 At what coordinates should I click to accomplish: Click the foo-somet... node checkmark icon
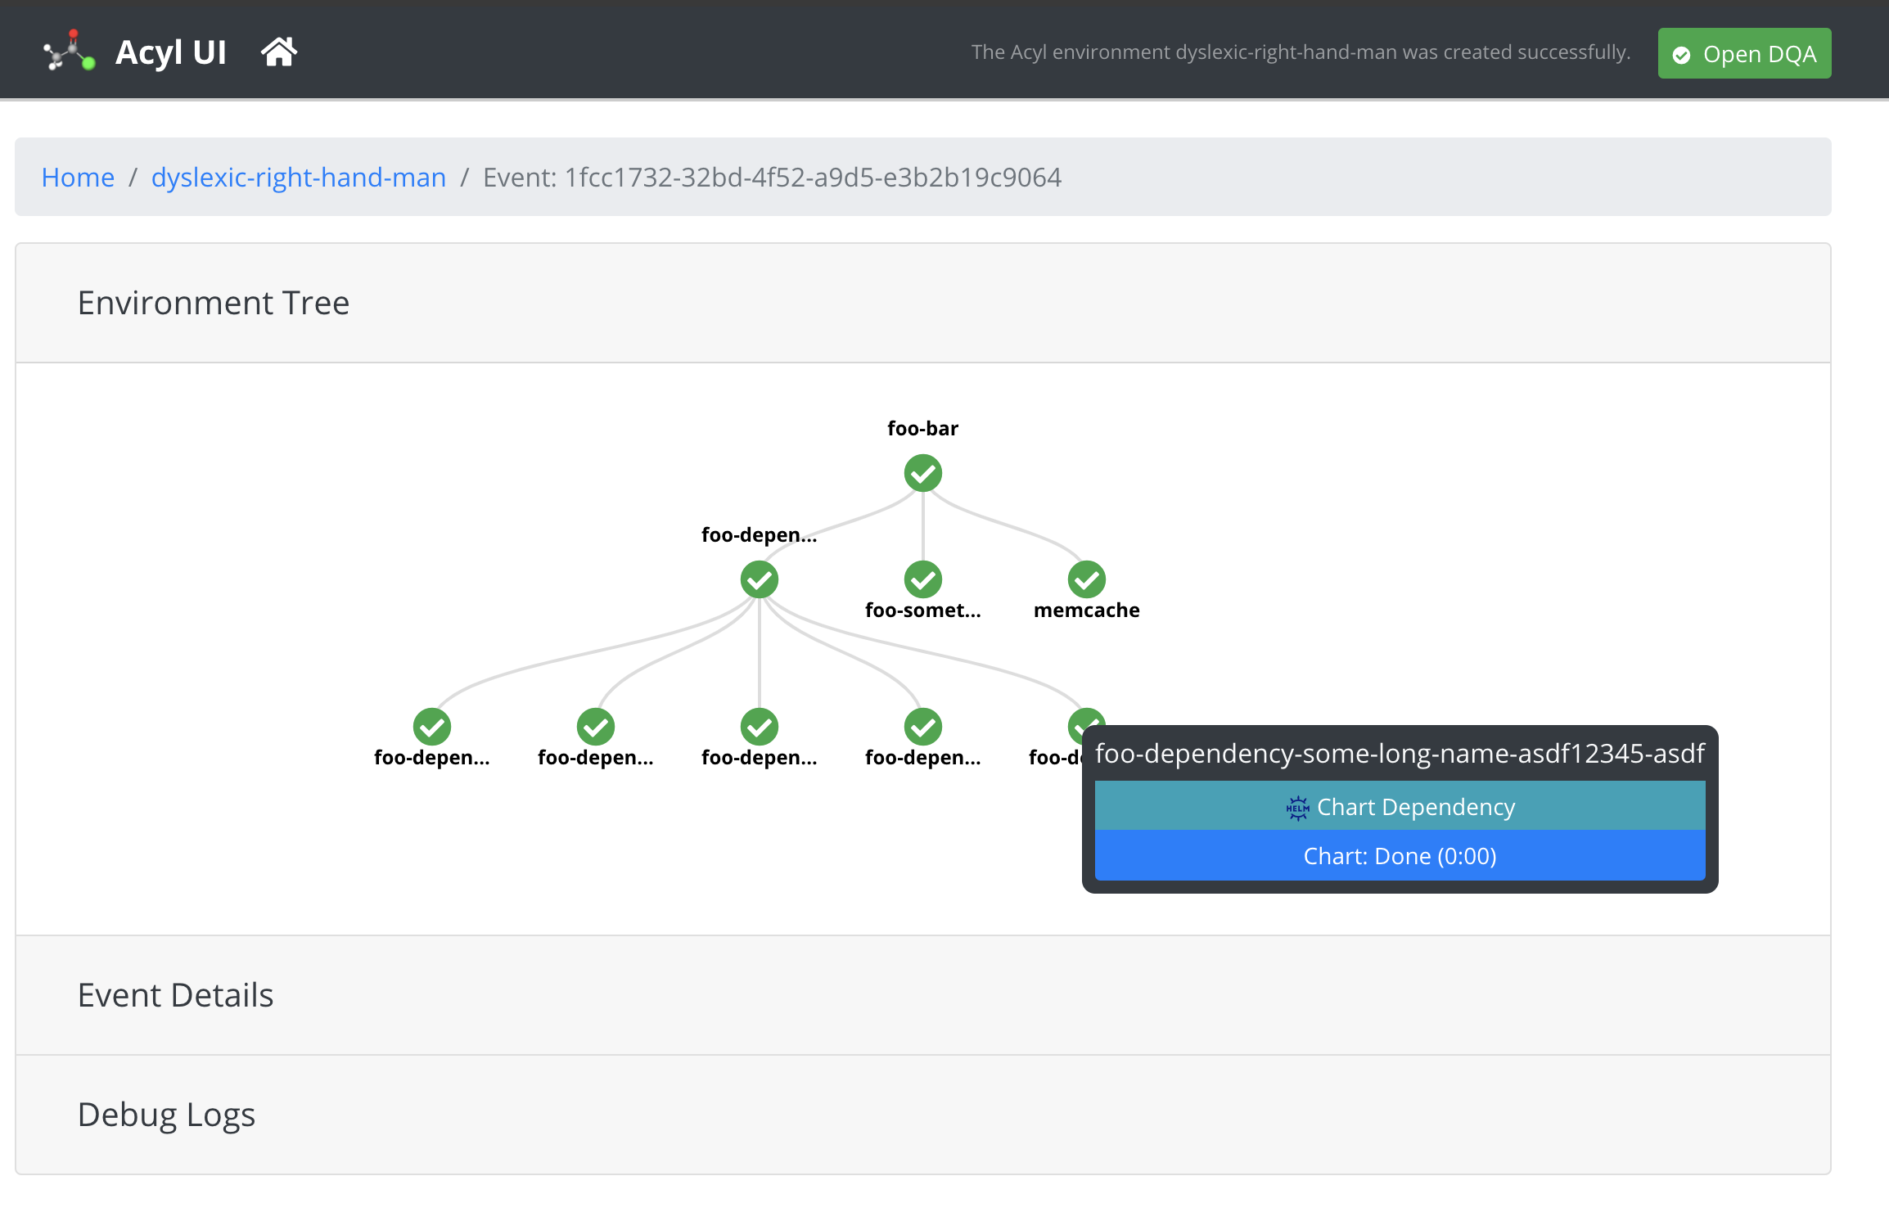click(x=922, y=580)
